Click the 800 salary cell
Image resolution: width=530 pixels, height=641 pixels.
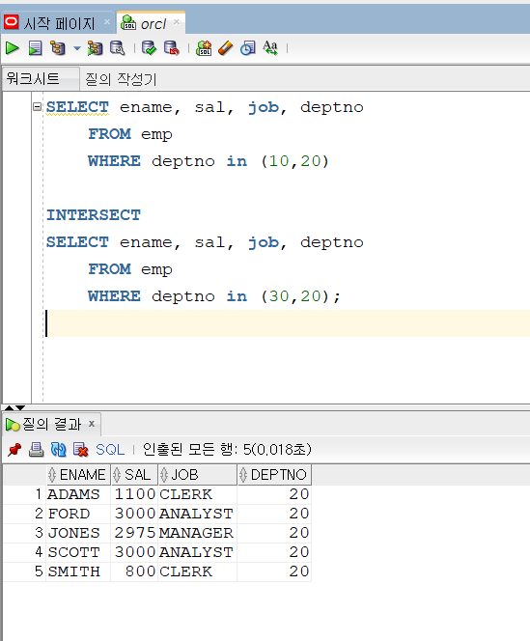pyautogui.click(x=134, y=571)
